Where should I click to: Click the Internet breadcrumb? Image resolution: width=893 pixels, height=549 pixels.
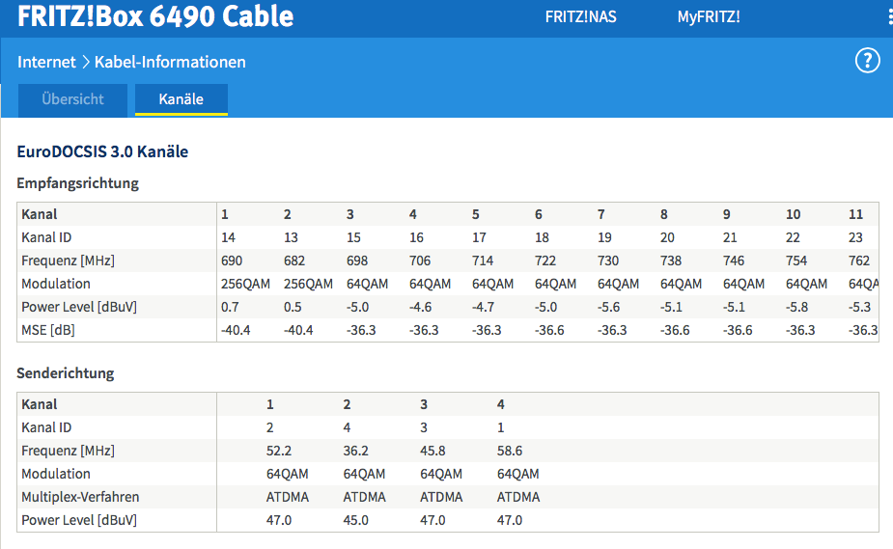point(46,62)
